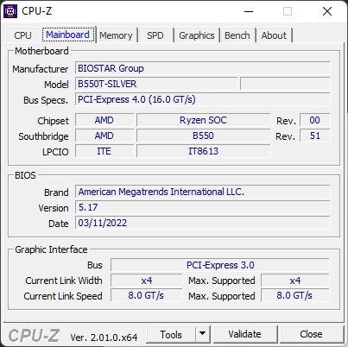Click the BIOS Brand American Megatrends field
The width and height of the screenshot is (348, 347).
tap(203, 192)
